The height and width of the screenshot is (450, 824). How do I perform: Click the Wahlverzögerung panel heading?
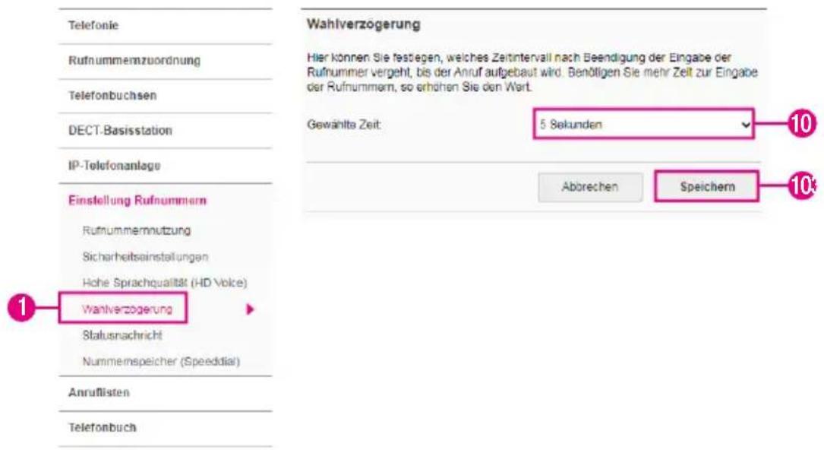[x=364, y=24]
